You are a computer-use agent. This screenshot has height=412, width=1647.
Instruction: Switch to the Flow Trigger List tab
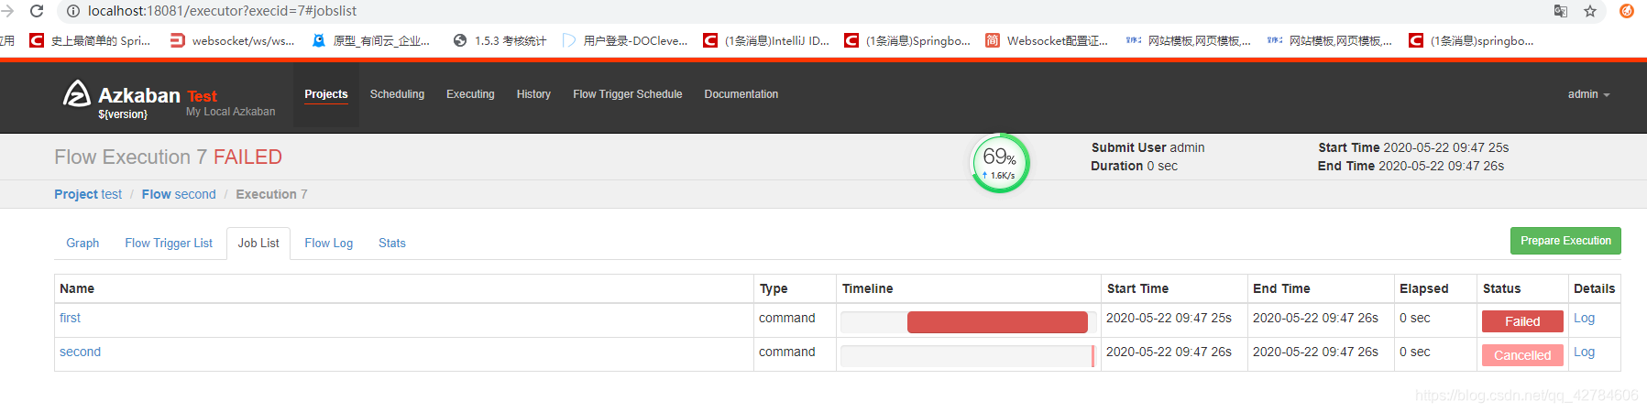point(169,243)
